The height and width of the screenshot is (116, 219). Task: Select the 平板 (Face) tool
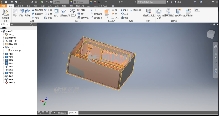pyautogui.click(x=15, y=13)
